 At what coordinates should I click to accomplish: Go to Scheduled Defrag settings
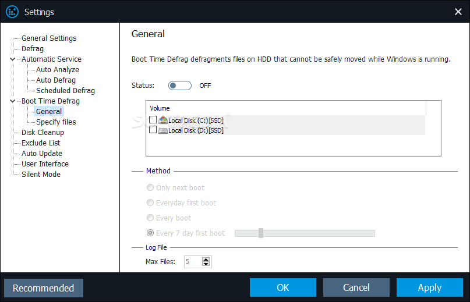[65, 90]
